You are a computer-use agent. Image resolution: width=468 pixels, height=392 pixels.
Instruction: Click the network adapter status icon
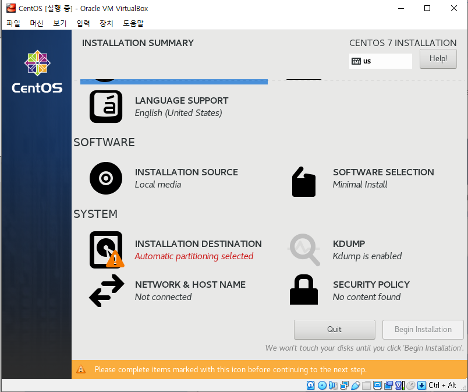coord(344,385)
